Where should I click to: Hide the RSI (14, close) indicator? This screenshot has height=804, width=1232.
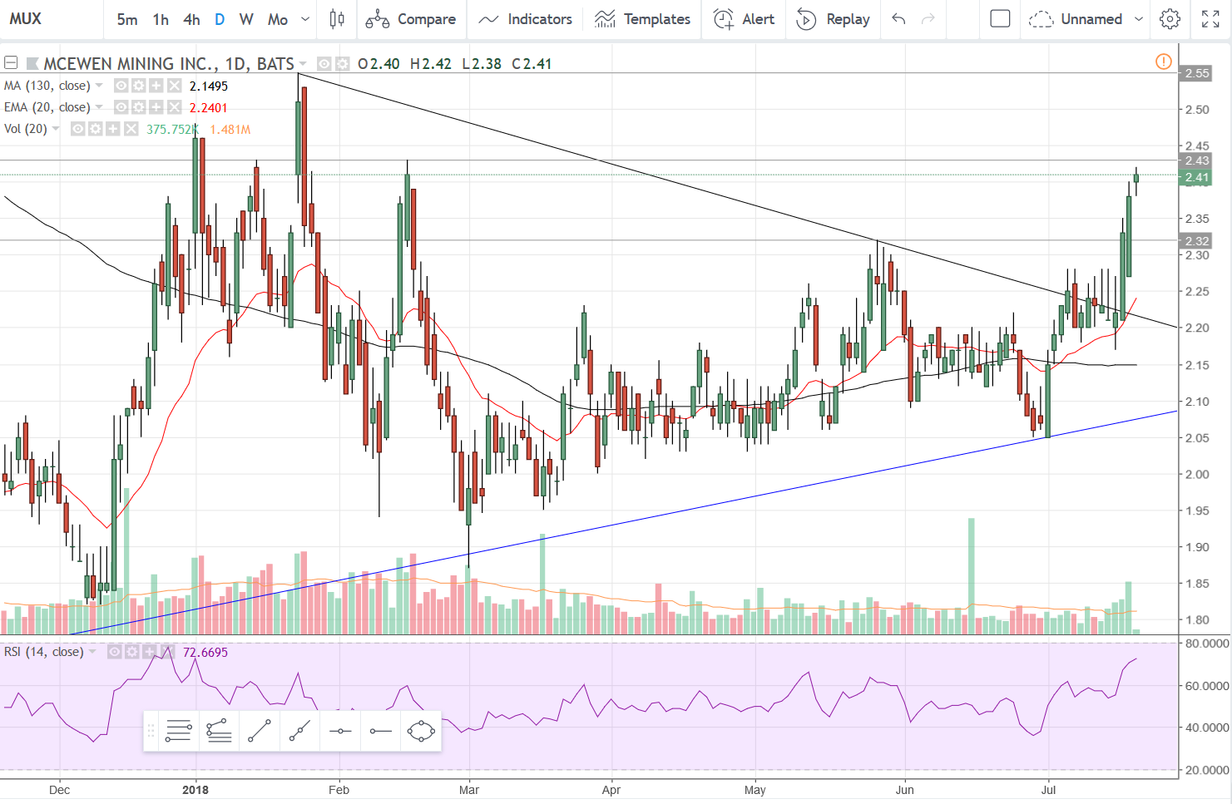[x=115, y=652]
